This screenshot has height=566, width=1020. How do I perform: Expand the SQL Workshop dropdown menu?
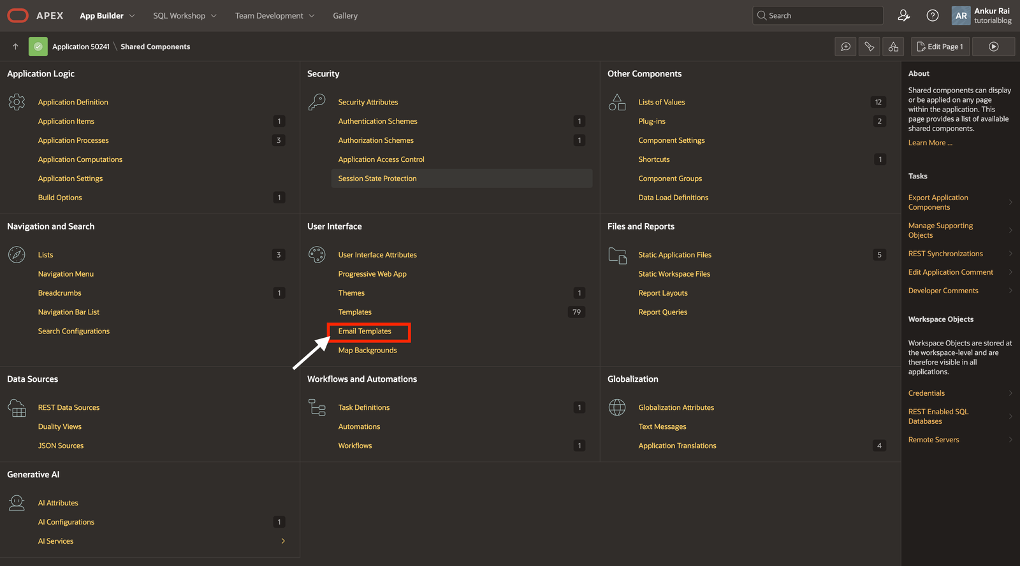[184, 16]
